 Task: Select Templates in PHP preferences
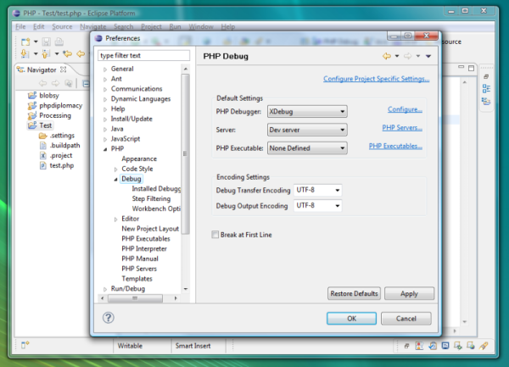click(137, 279)
